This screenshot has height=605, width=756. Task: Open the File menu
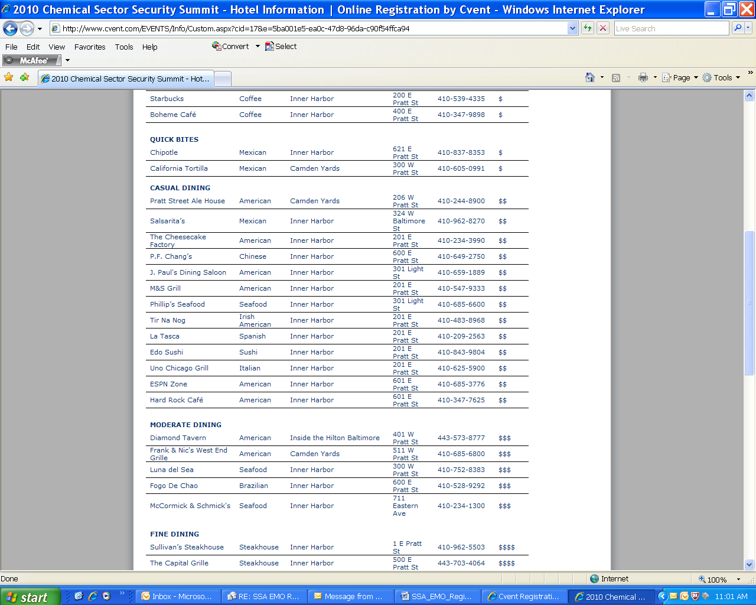coord(11,47)
